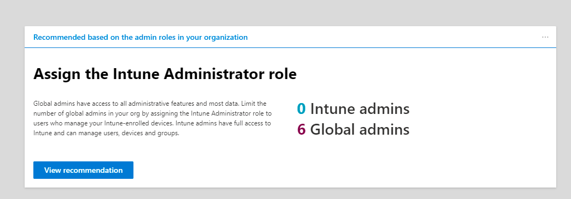Viewport: 571px width, 199px height.
Task: Open the 'Recommended based on the admin roles' link
Action: [141, 37]
